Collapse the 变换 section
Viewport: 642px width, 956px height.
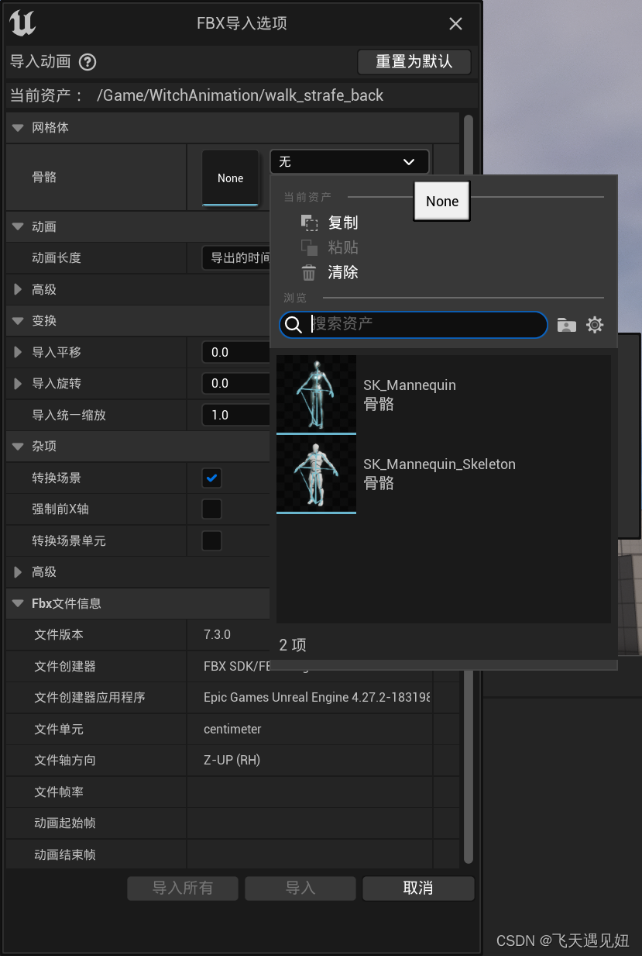coord(18,321)
